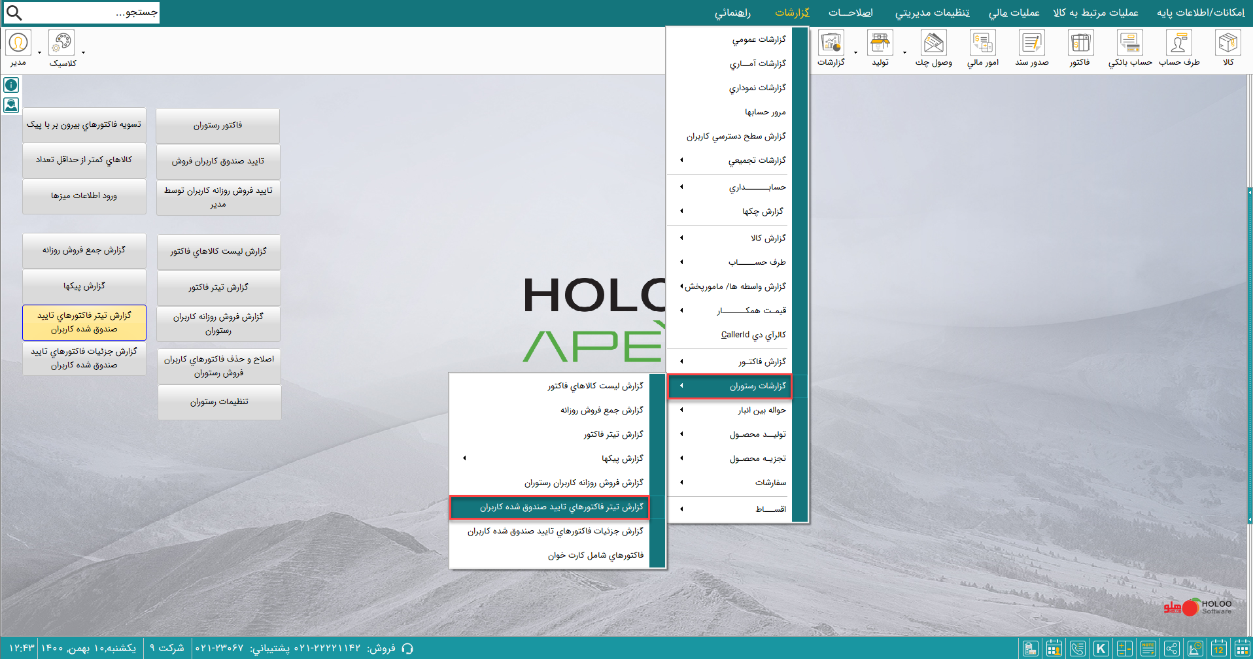This screenshot has height=659, width=1253.
Task: Open the POS card reader status icon
Action: point(1031,649)
